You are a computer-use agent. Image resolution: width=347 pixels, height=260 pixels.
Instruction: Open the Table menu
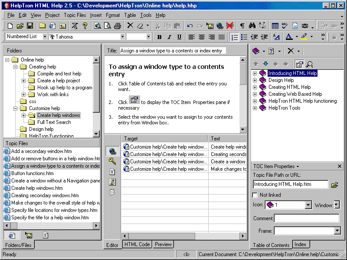(130, 15)
